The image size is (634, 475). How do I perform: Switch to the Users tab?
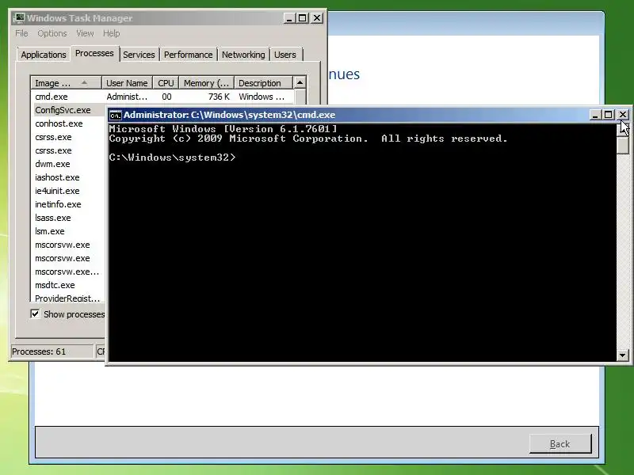pyautogui.click(x=285, y=55)
